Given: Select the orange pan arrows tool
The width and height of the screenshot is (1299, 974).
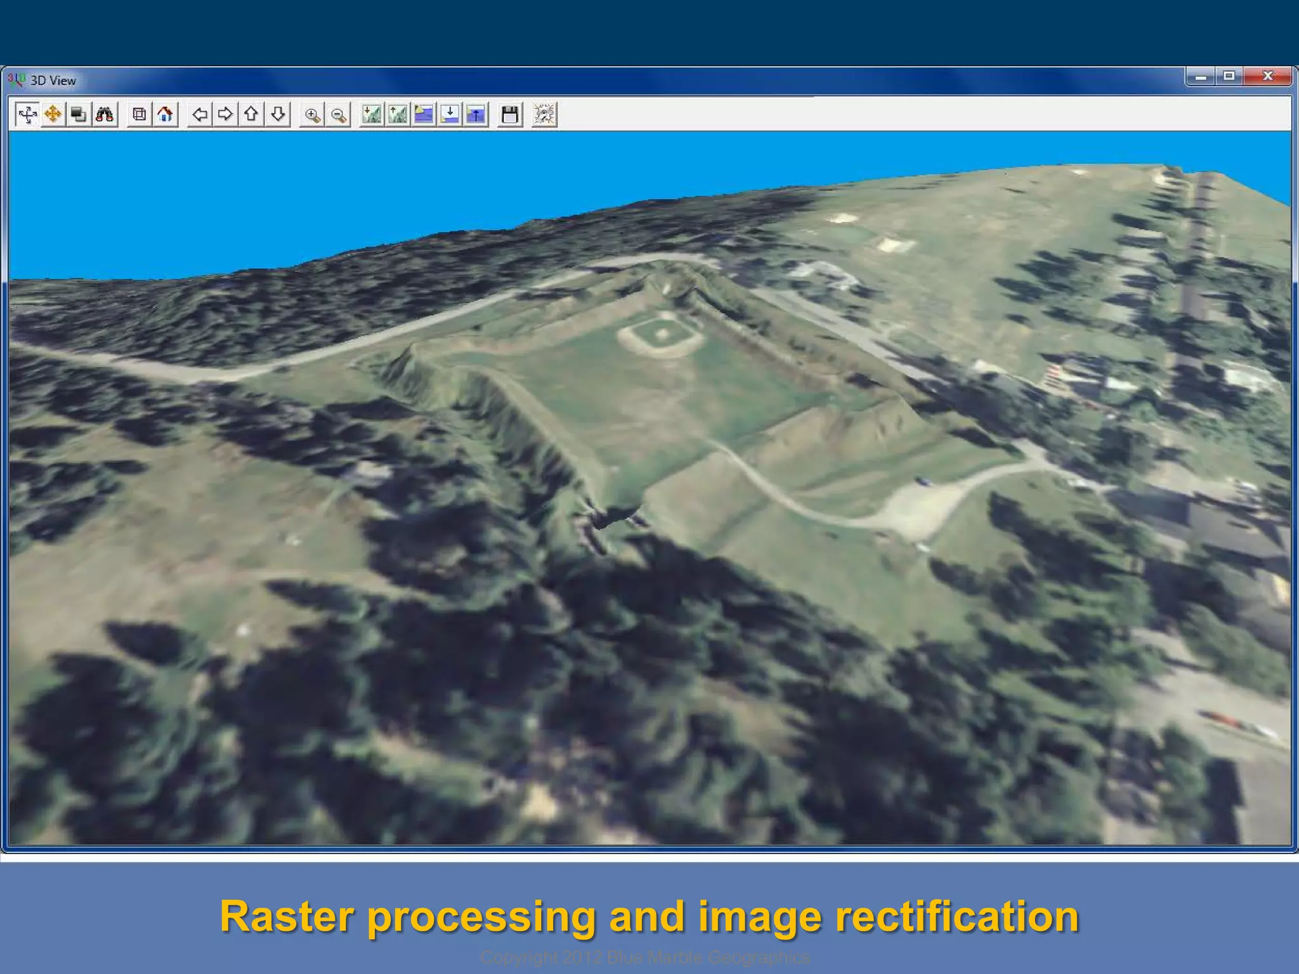Looking at the screenshot, I should coord(53,115).
